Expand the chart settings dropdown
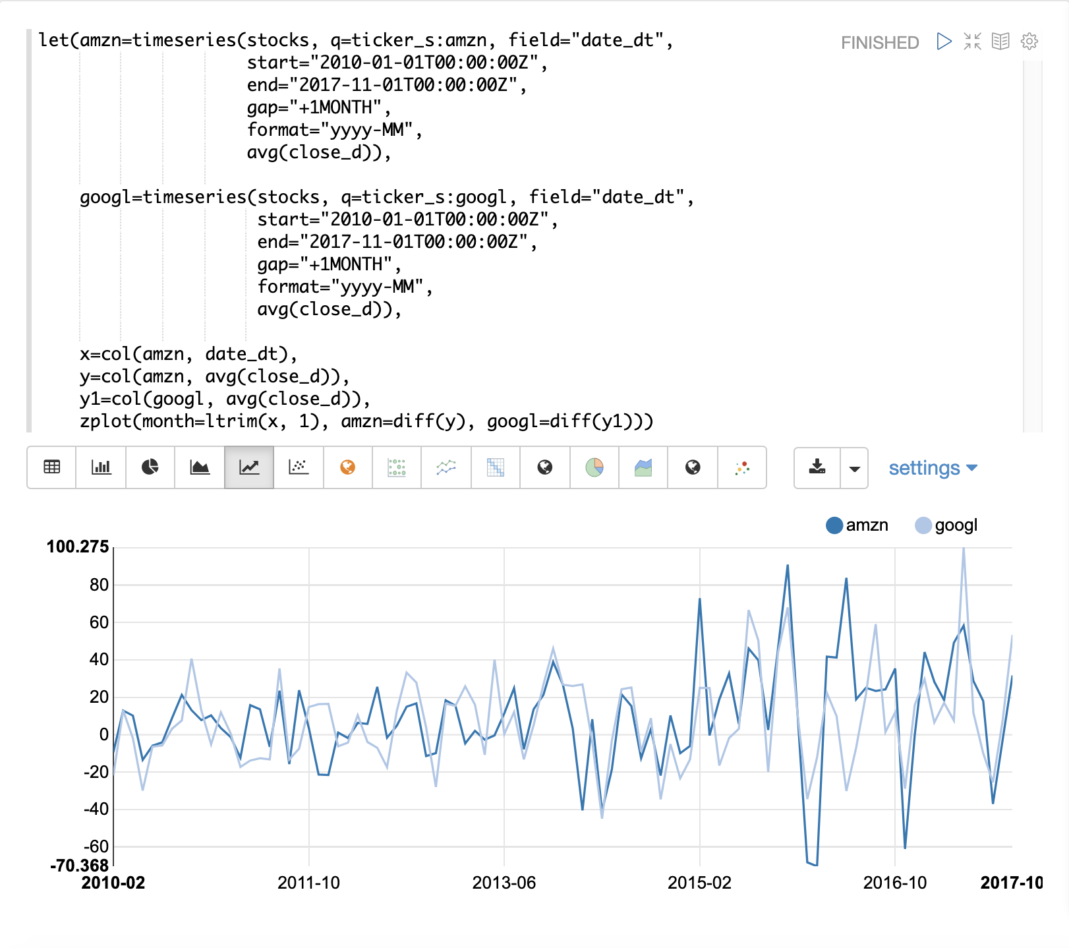The height and width of the screenshot is (948, 1069). 933,468
